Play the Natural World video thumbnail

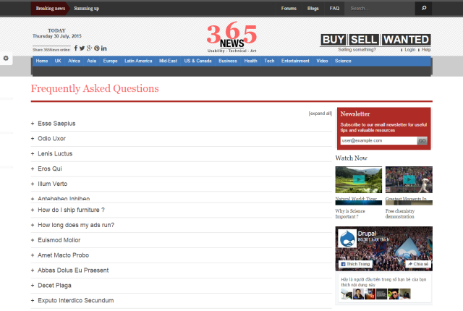click(359, 180)
